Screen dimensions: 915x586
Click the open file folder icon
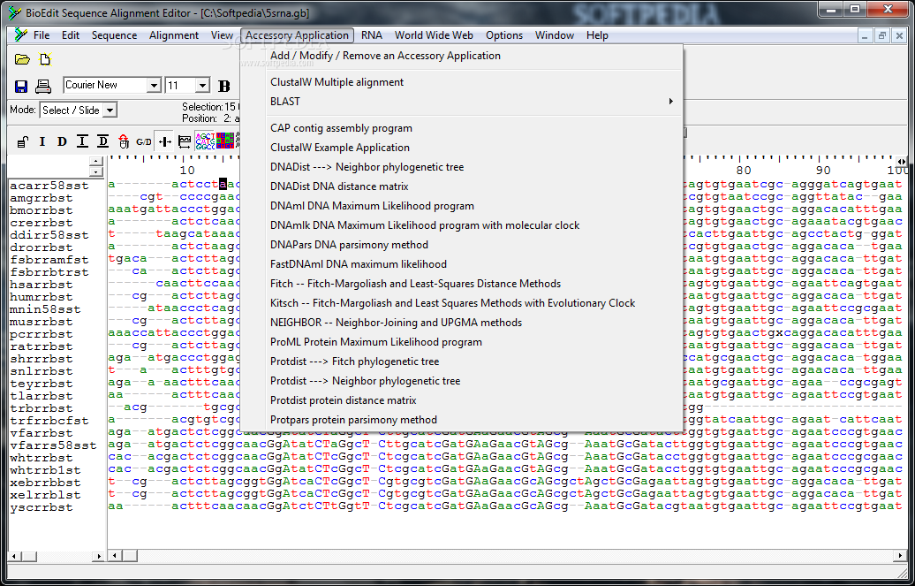tap(22, 59)
